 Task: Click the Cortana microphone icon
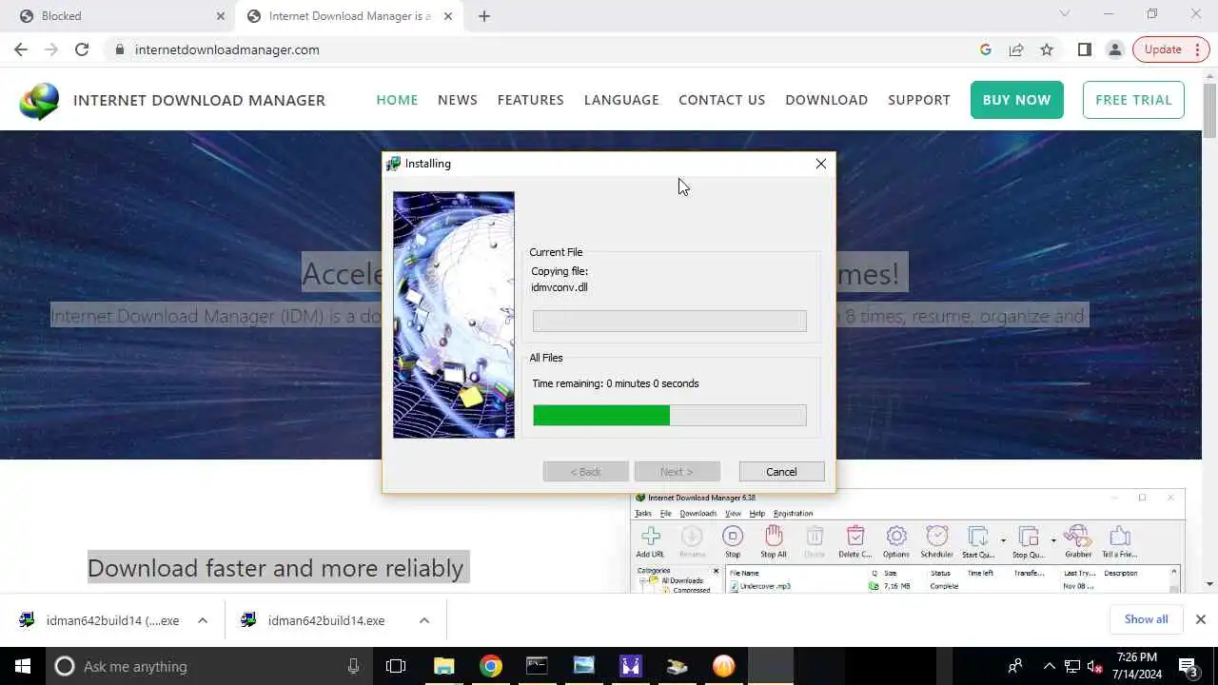coord(353,666)
